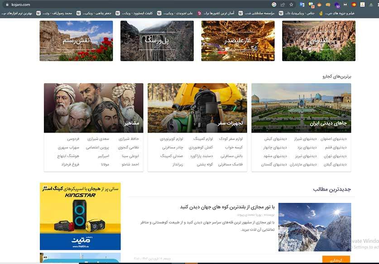Open the مولانا link

point(105,164)
